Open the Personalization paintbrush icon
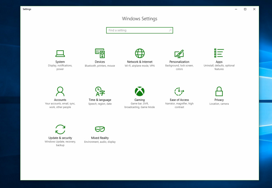Screen dimensions: 272x188 pos(179,54)
